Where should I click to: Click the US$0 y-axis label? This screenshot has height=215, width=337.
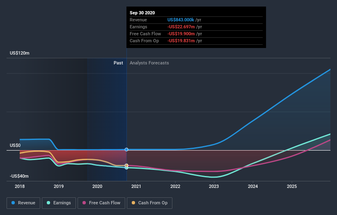tap(15, 145)
